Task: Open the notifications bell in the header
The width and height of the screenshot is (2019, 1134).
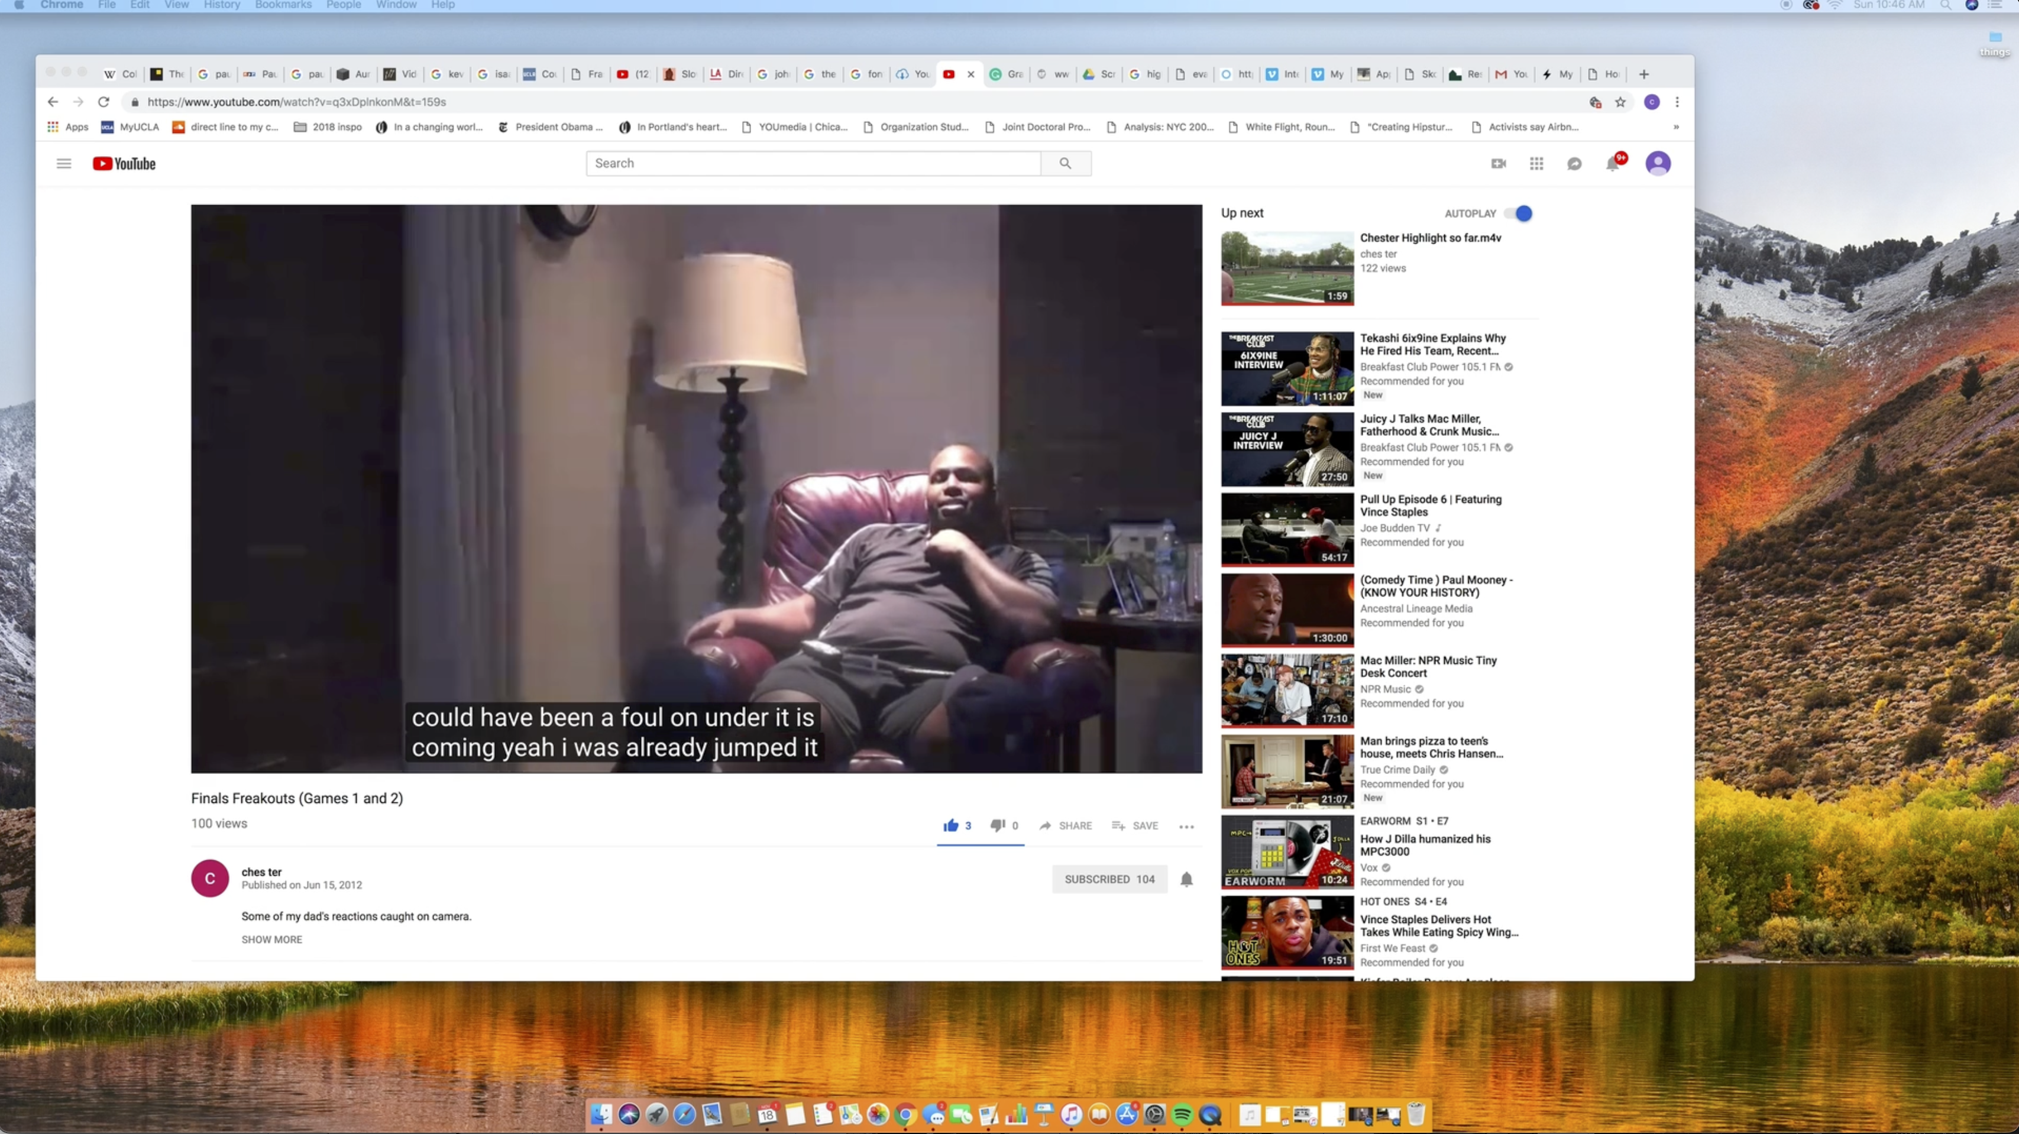Action: click(x=1612, y=163)
